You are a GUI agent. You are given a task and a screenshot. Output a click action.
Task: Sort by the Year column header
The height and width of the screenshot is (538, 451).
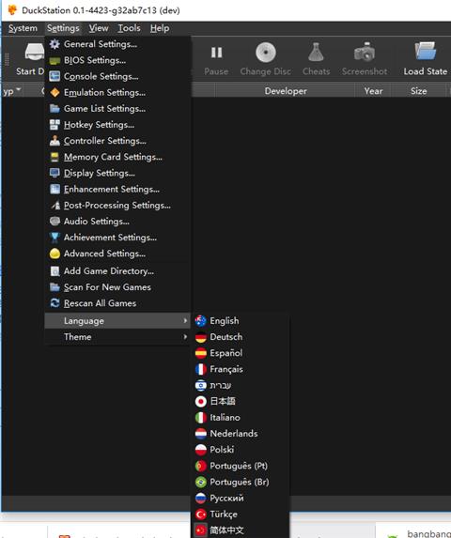373,91
